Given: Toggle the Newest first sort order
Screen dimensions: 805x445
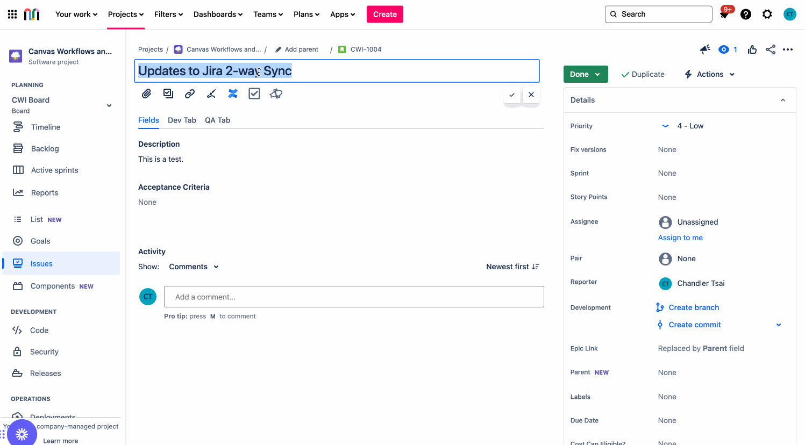Looking at the screenshot, I should (512, 267).
